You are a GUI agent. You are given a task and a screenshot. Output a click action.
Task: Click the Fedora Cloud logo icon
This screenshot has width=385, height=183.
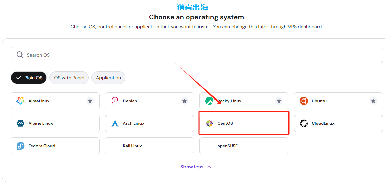pos(20,146)
